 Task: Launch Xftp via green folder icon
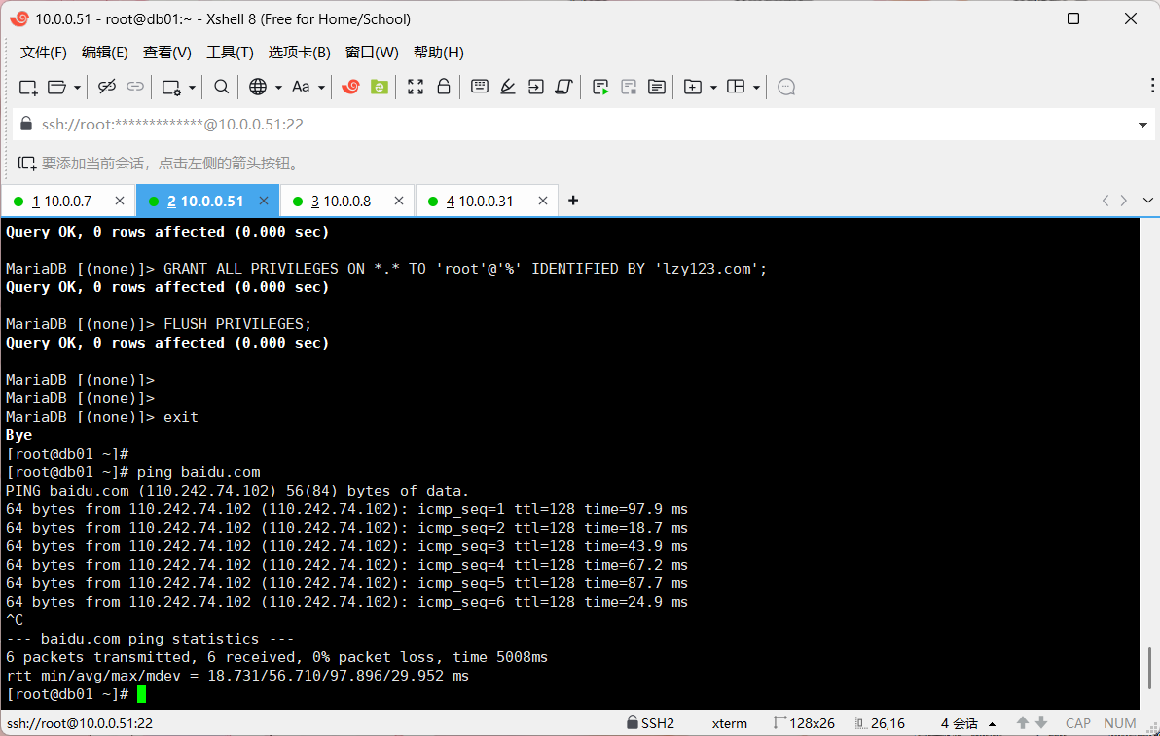pos(380,87)
